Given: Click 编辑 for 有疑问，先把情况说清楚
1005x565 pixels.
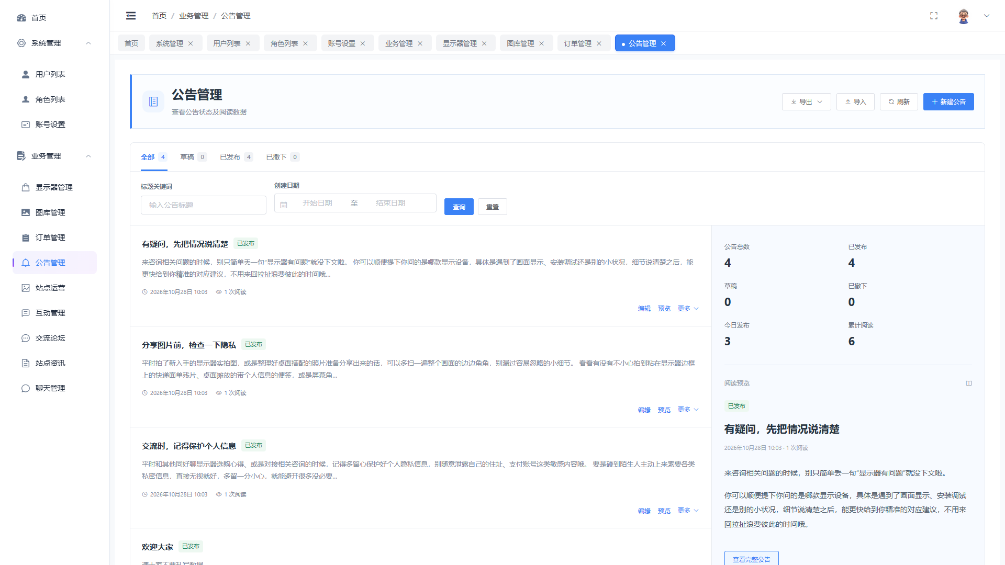Looking at the screenshot, I should 644,309.
